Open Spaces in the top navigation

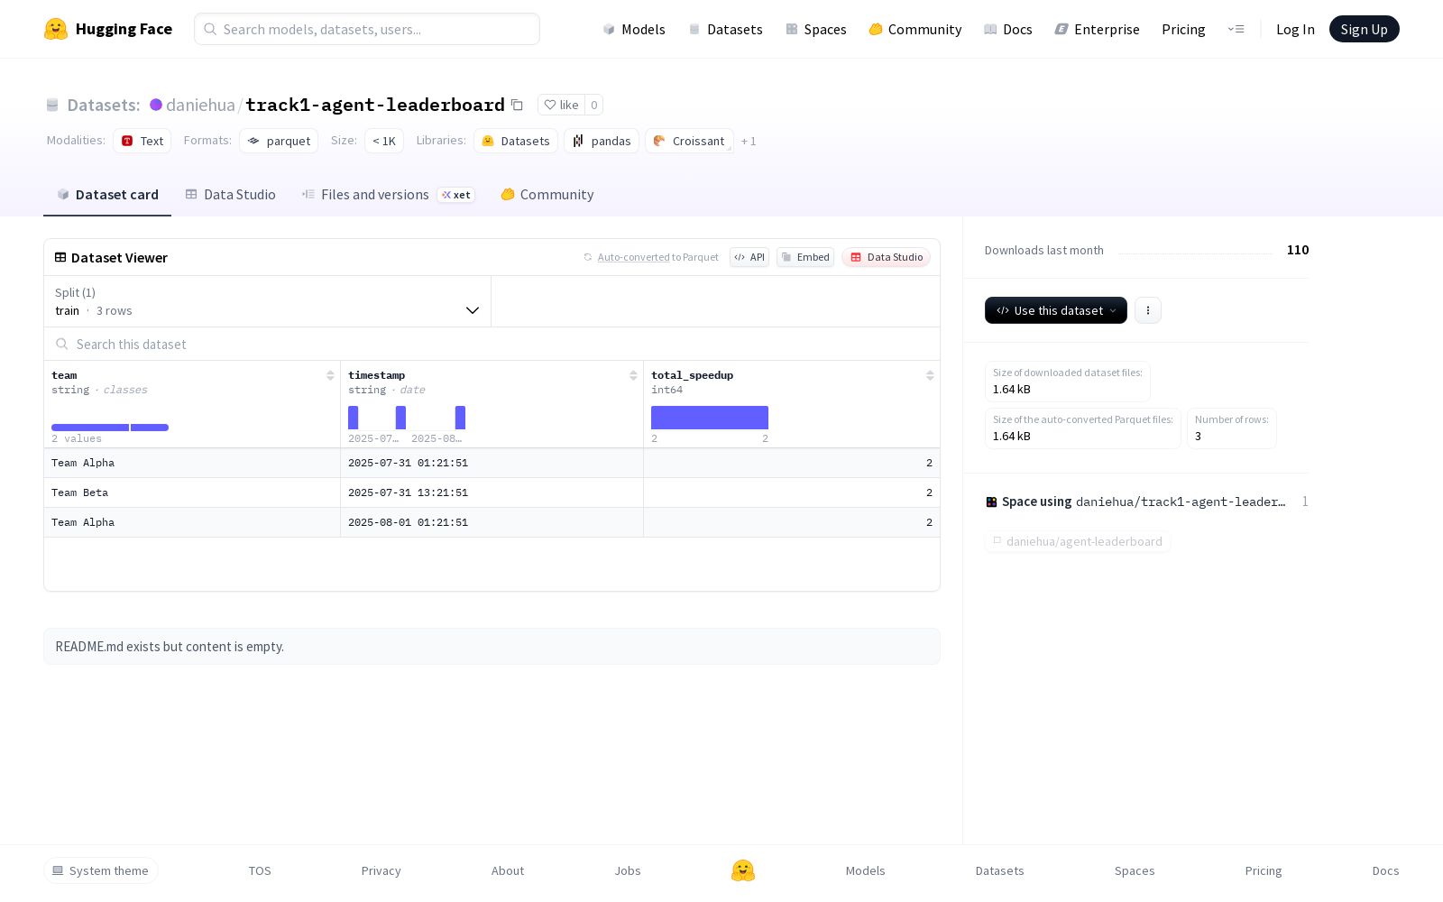point(816,29)
